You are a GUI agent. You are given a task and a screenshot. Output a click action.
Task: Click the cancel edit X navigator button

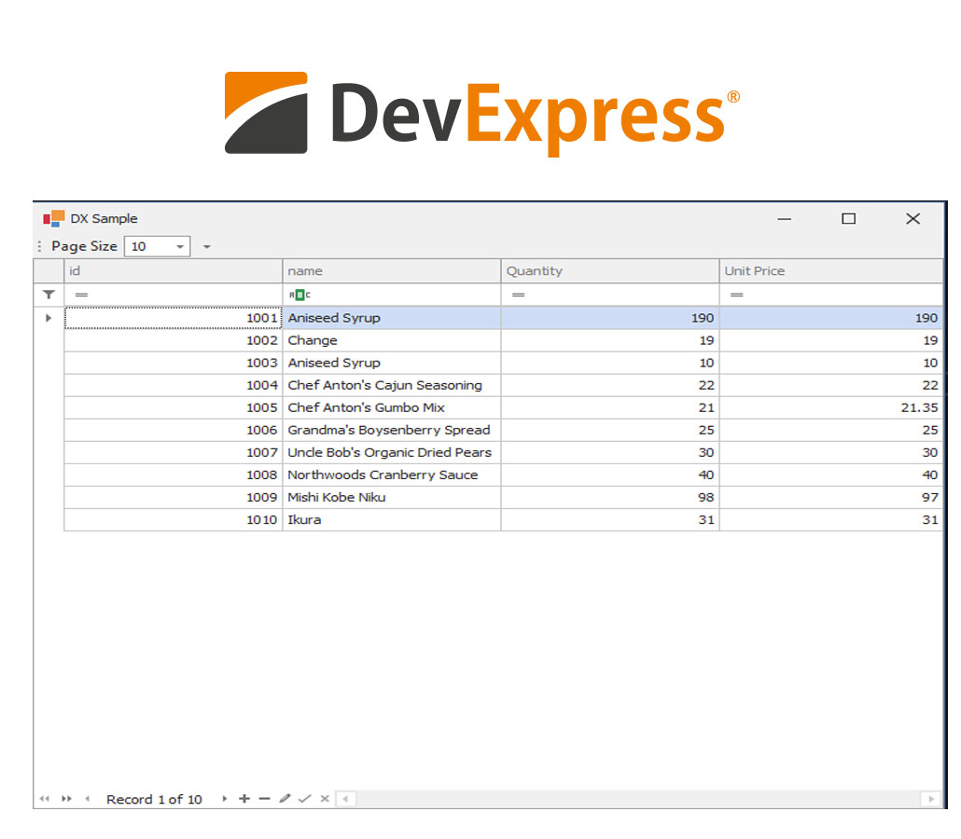pos(325,799)
